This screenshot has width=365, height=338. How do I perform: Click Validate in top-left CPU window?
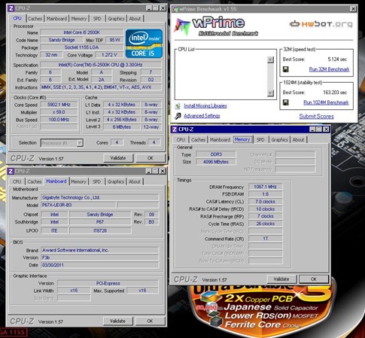[118, 158]
